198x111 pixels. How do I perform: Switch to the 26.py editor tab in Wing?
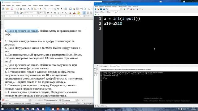pyautogui.click(x=97, y=12)
